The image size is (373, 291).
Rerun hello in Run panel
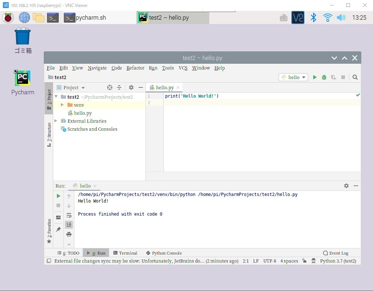58,196
